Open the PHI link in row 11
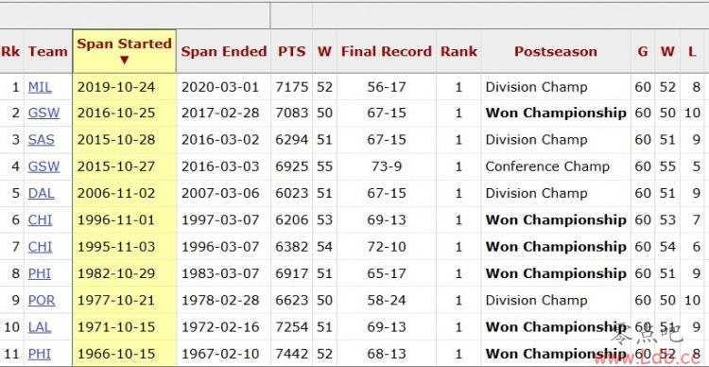 coord(40,354)
